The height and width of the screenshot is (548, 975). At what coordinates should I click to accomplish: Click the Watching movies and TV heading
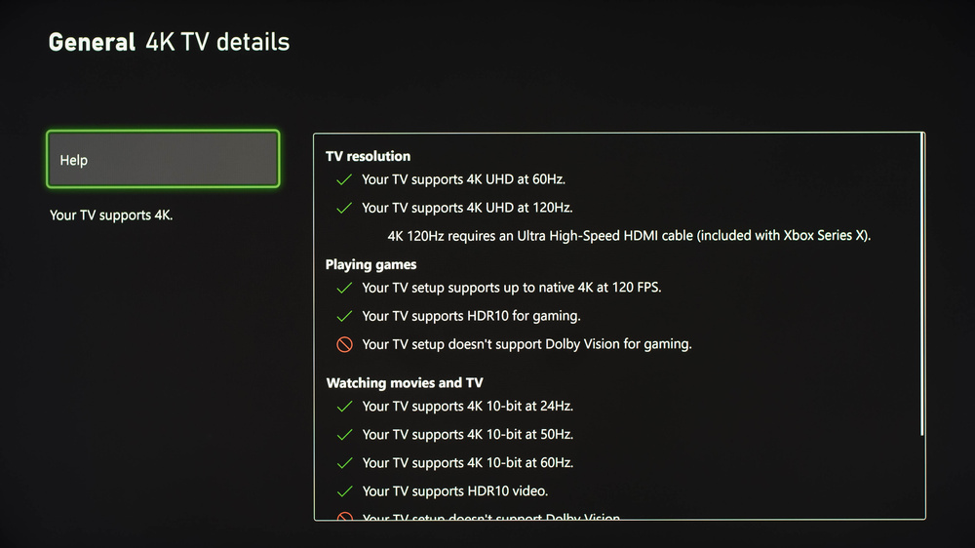[404, 383]
